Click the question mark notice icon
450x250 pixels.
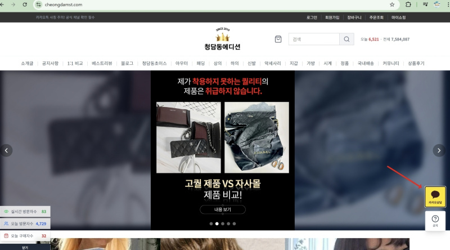point(435,220)
